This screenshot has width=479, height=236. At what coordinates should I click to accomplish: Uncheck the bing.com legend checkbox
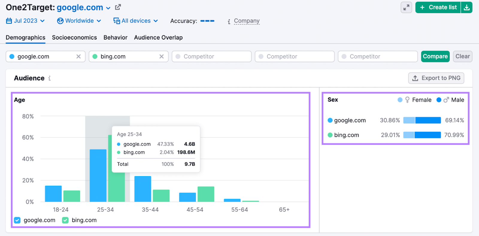tap(65, 220)
